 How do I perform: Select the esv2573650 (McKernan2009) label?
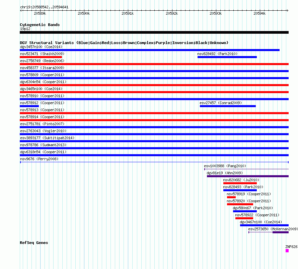(273, 229)
